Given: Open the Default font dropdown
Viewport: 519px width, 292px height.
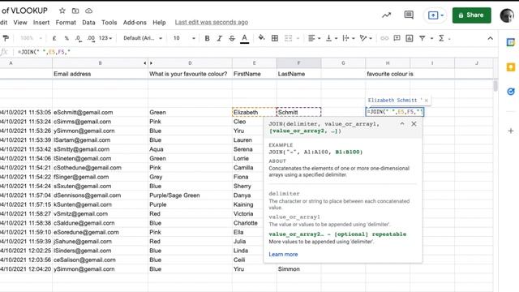Looking at the screenshot, I should coord(143,38).
